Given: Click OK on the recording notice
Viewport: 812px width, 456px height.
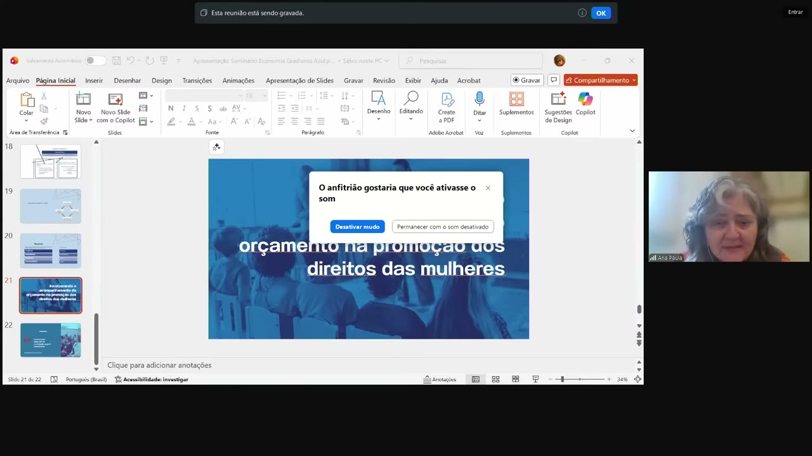Looking at the screenshot, I should (x=601, y=13).
